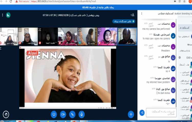Image resolution: width=192 pixels, height=122 pixels.
Task: Click the share screen button
Action: coord(54,114)
